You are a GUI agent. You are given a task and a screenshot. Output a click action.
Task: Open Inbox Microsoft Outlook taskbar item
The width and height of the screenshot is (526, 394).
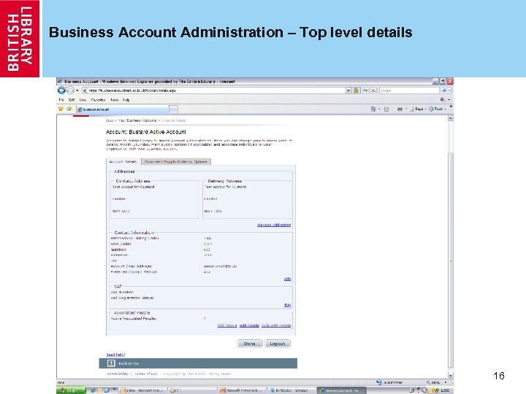142,390
